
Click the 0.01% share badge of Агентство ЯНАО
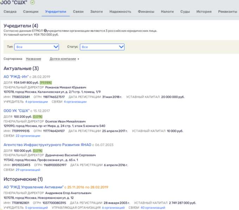pyautogui.click(x=38, y=151)
